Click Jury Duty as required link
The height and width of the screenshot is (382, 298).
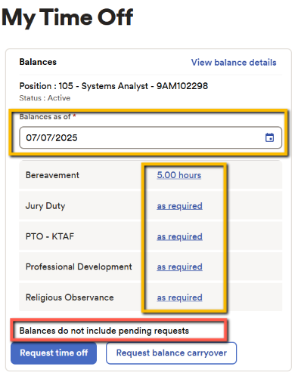[x=179, y=206]
